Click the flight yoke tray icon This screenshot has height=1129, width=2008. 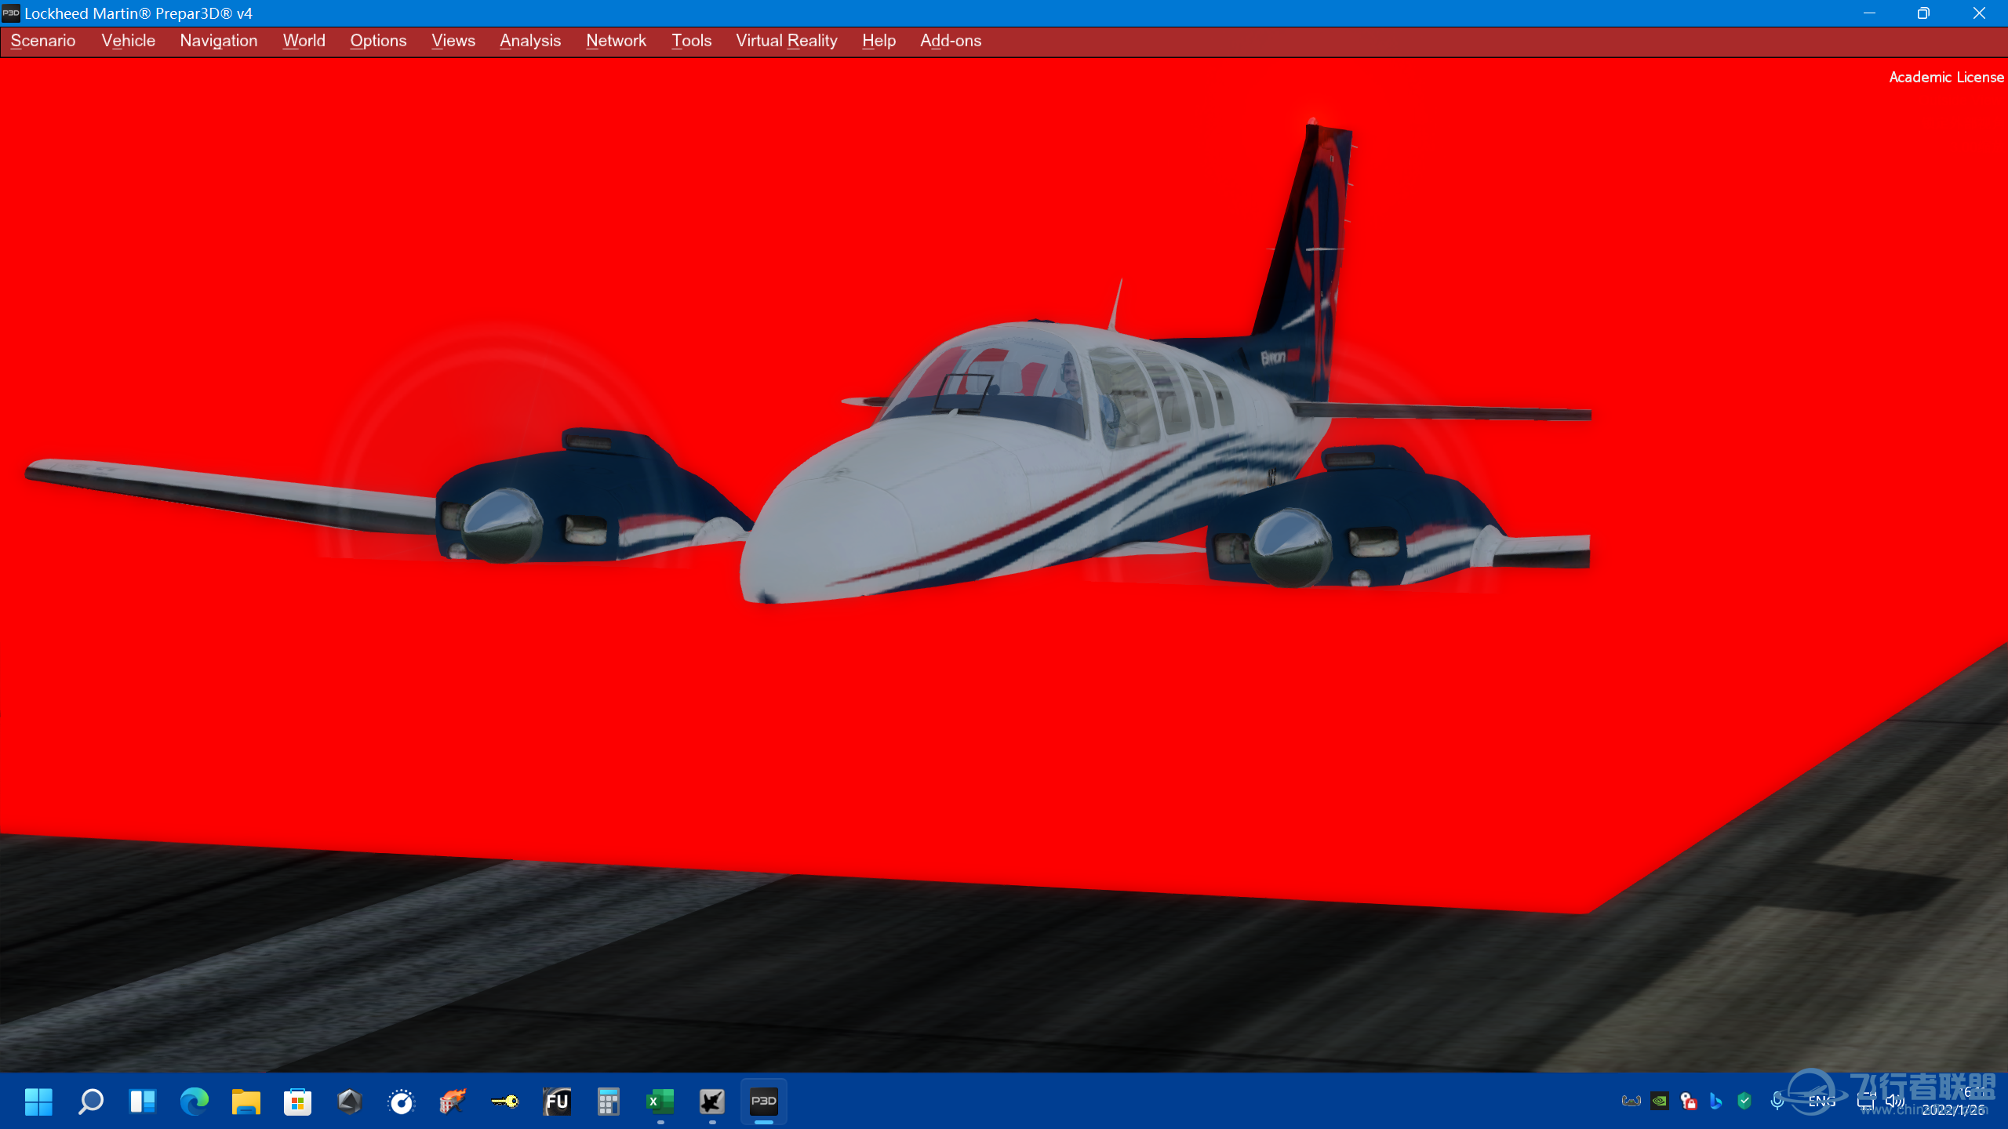coord(1631,1102)
